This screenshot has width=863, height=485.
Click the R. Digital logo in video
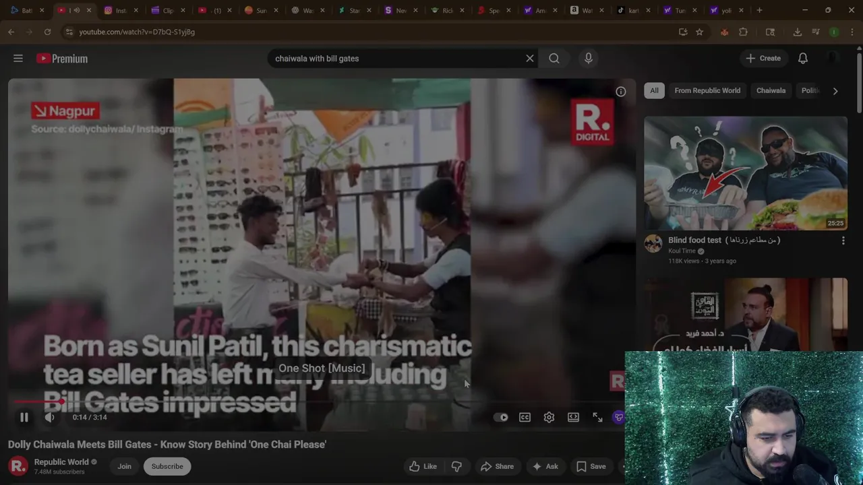[593, 122]
